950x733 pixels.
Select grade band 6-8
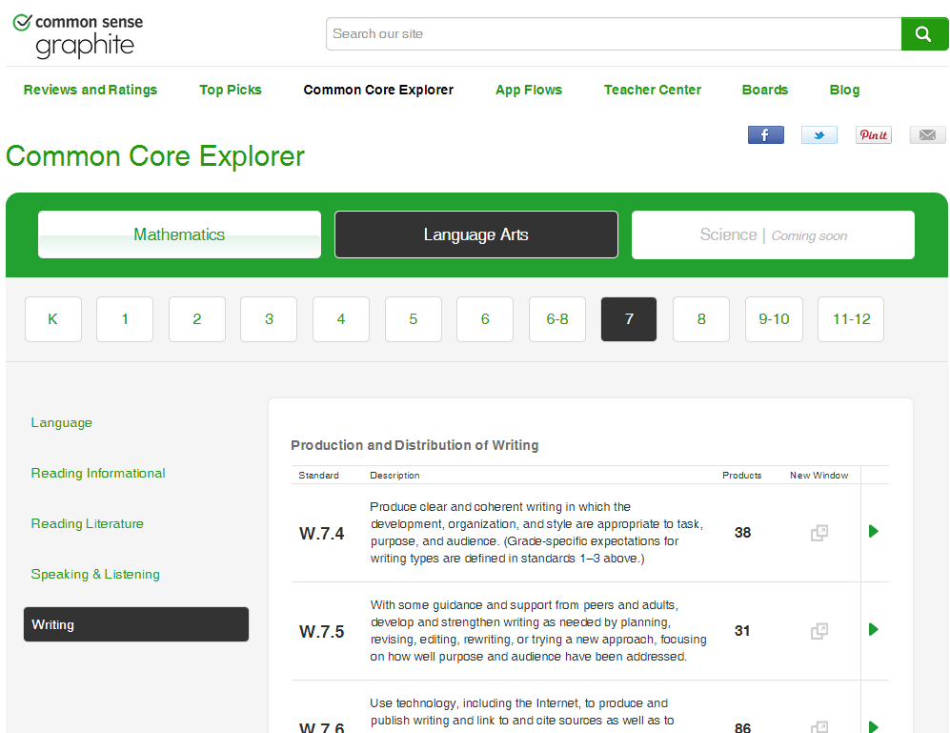(x=557, y=319)
